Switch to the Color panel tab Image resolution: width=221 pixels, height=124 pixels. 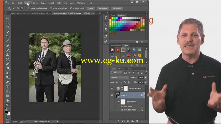coord(113,15)
